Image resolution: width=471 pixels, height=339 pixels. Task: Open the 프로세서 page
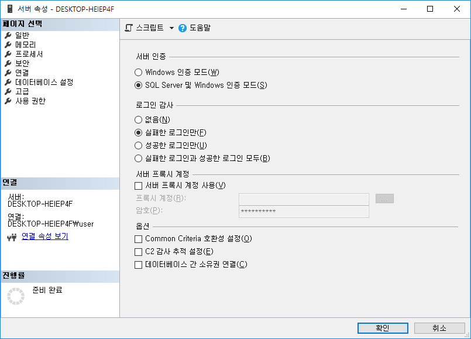[29, 54]
